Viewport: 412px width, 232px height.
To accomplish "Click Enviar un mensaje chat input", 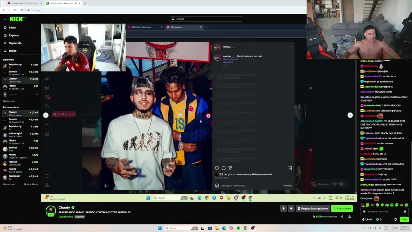I will [384, 212].
